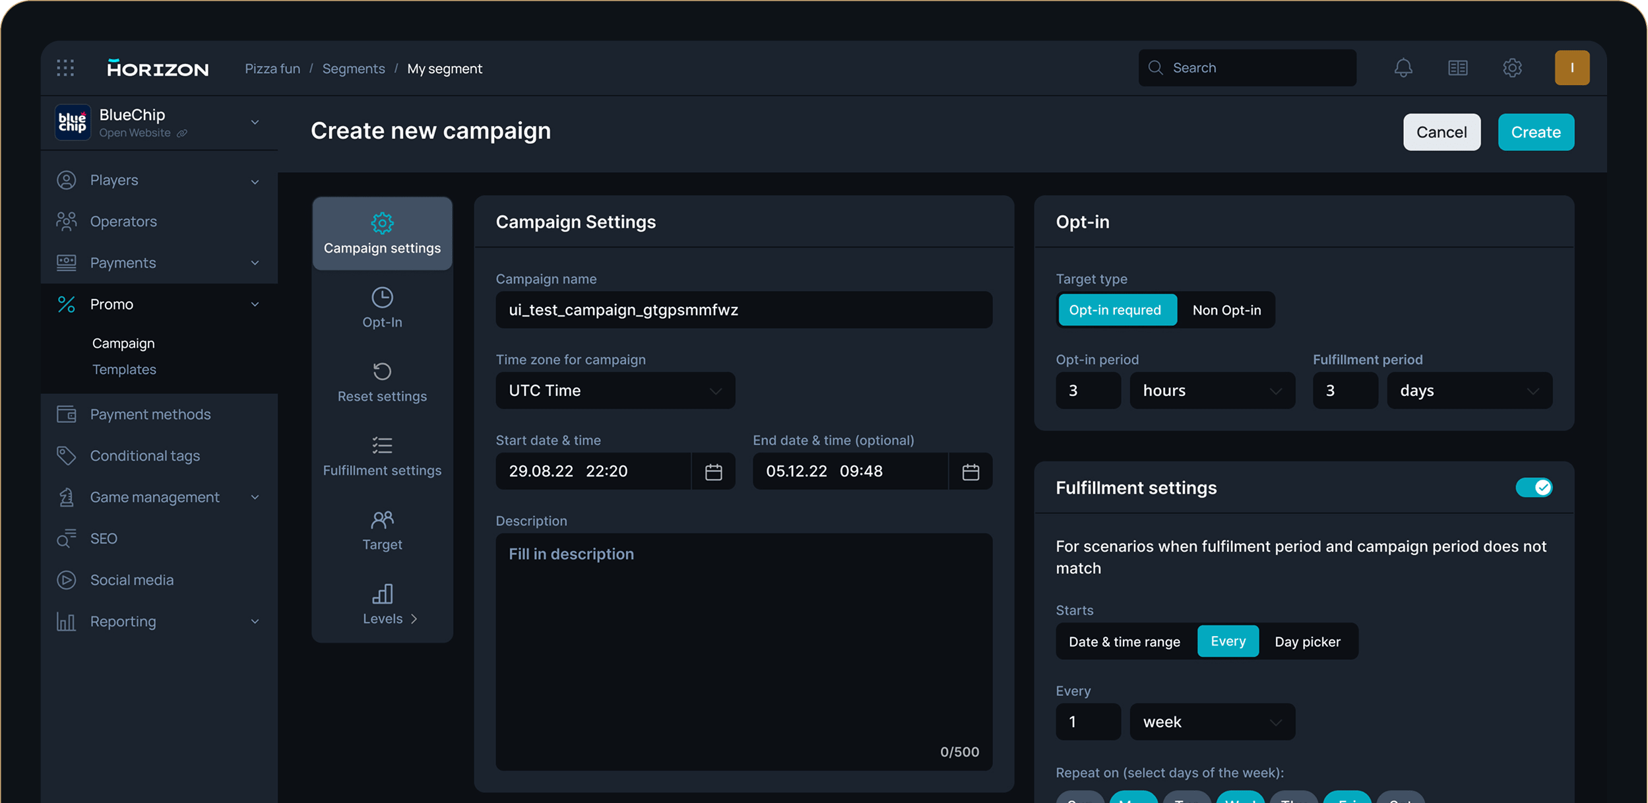The height and width of the screenshot is (803, 1648).
Task: Click the user avatar in top bar
Action: coord(1571,68)
